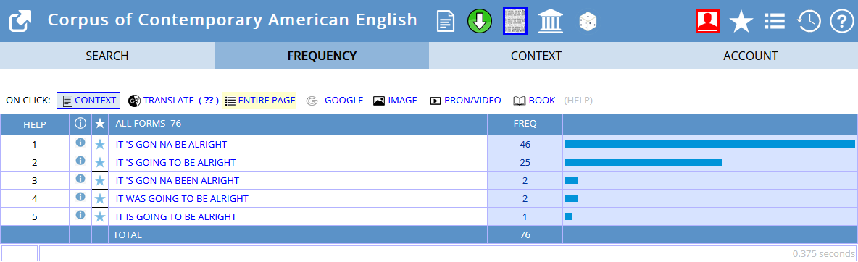Click the total frequency value 76

(525, 234)
